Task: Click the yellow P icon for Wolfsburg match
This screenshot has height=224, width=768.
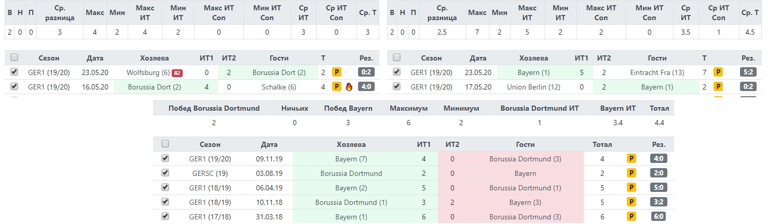Action: point(337,72)
